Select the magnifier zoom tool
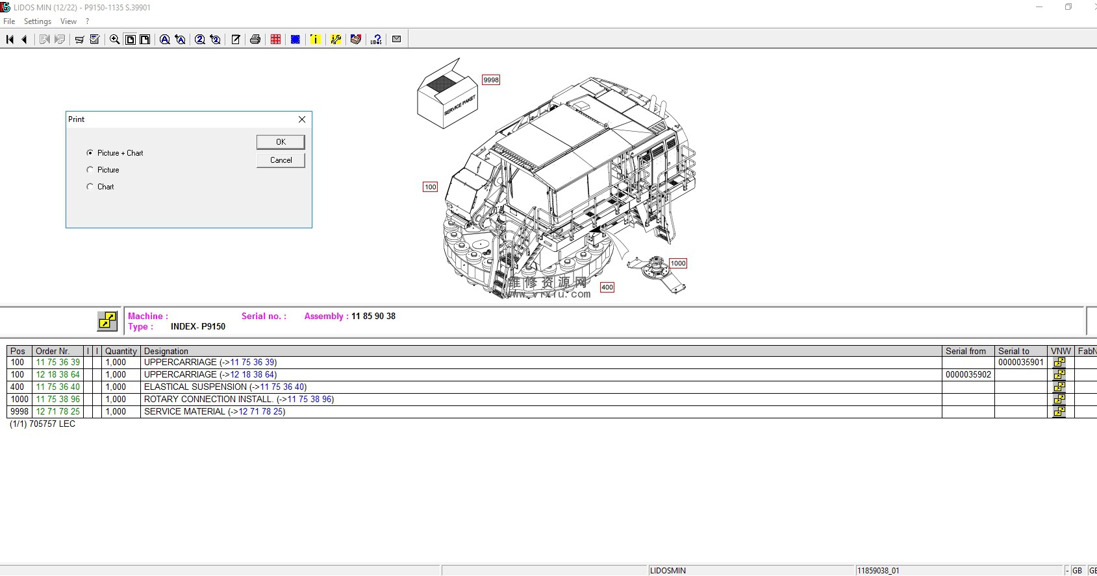Viewport: 1097px width, 576px height. (114, 40)
